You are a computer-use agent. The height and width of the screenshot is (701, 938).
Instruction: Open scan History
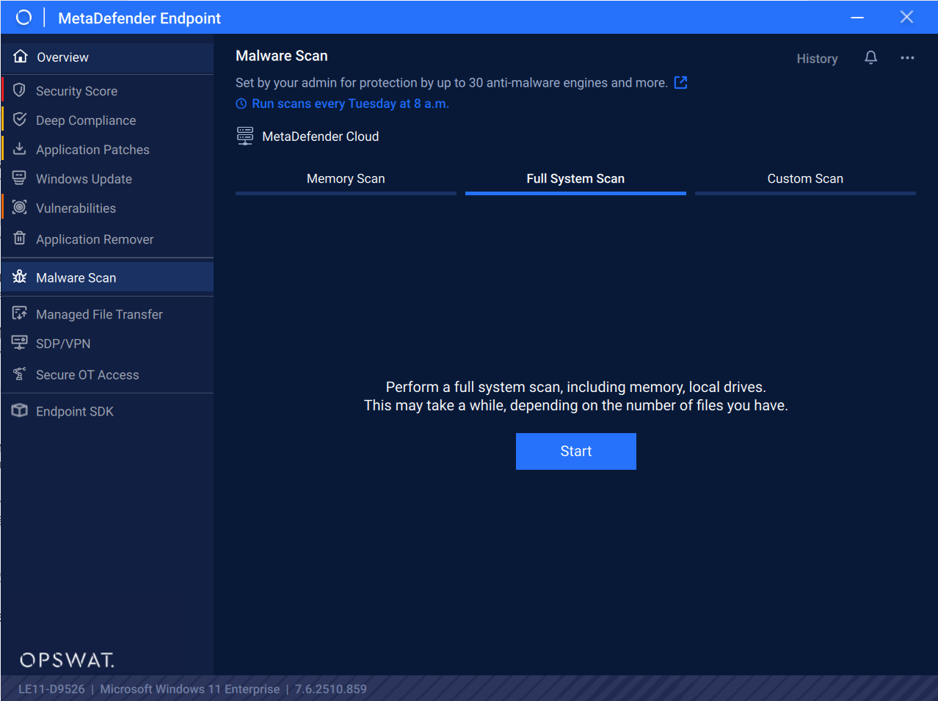click(x=817, y=59)
